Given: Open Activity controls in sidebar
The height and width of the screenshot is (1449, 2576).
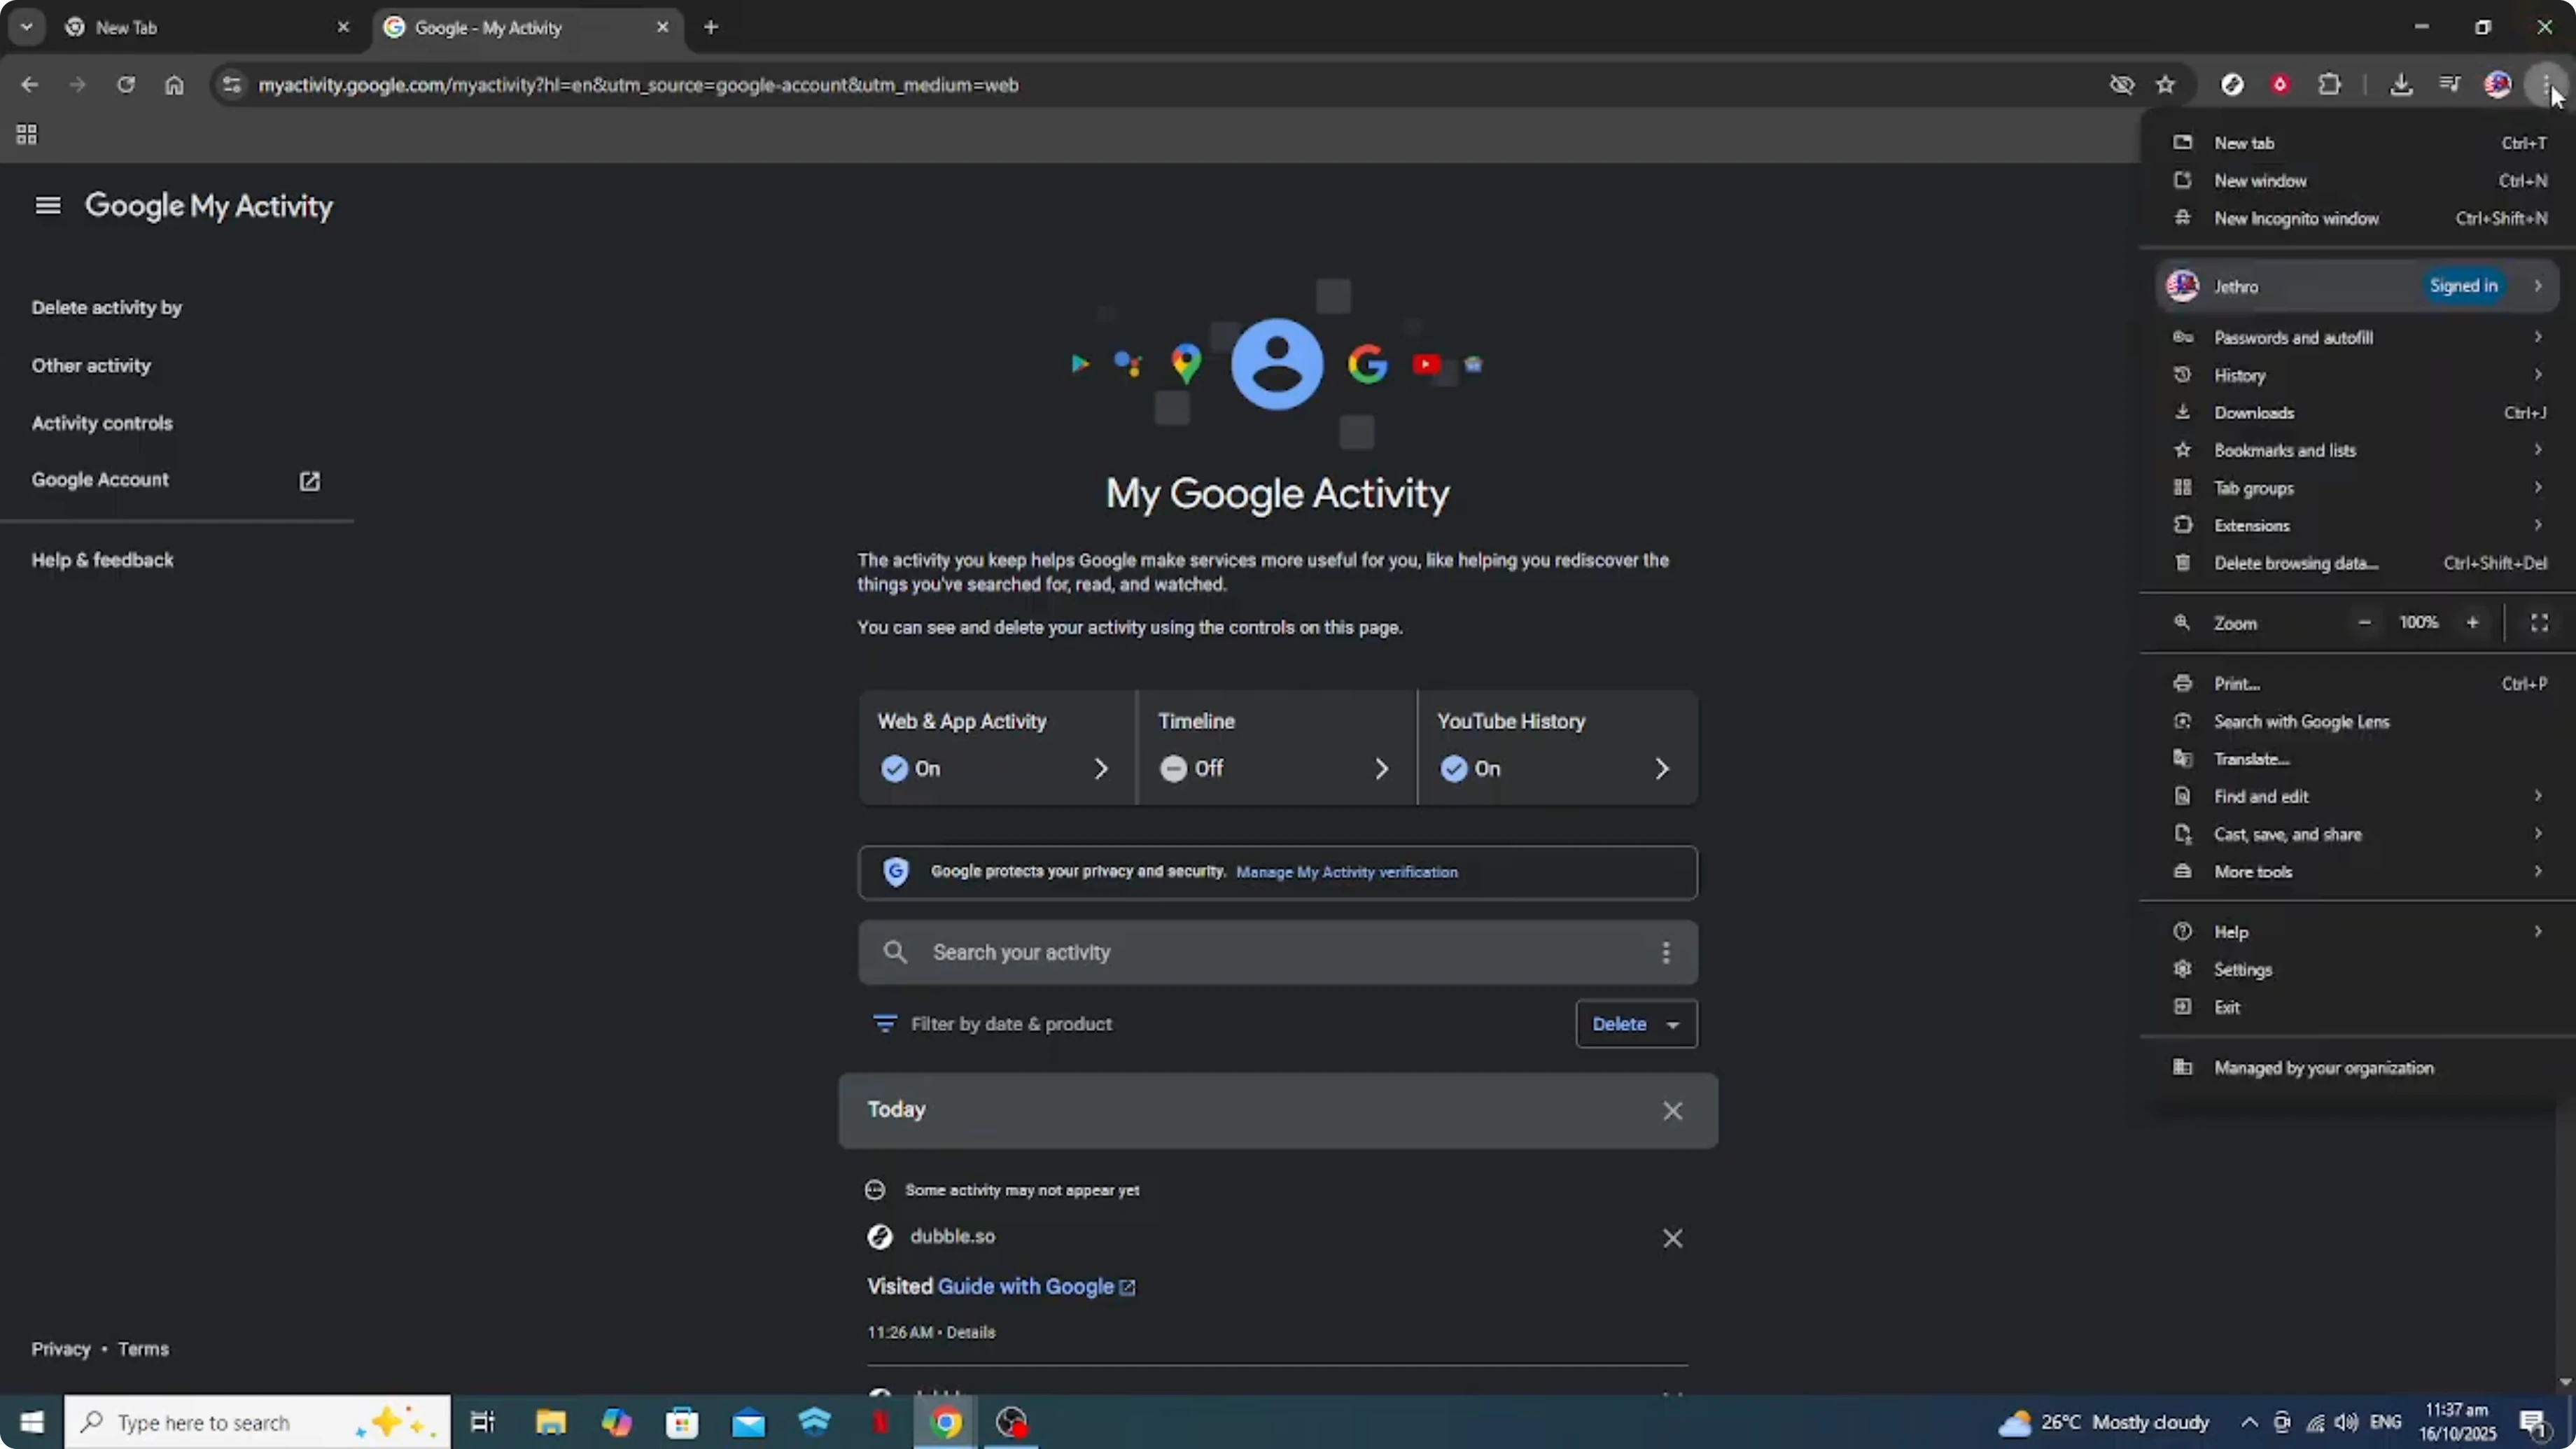Looking at the screenshot, I should pos(102,423).
